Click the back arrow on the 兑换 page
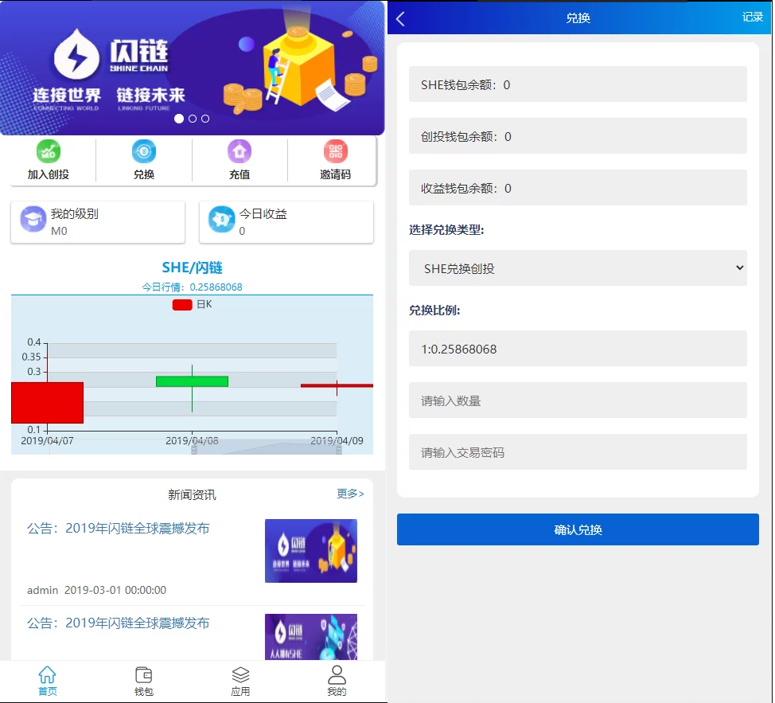The image size is (775, 703). point(399,18)
